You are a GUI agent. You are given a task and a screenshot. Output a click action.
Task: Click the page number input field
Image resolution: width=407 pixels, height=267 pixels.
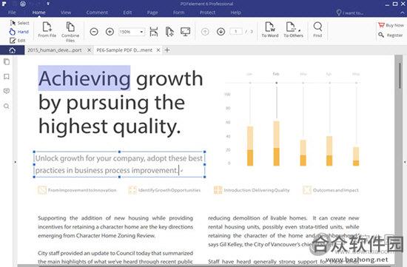point(236,32)
